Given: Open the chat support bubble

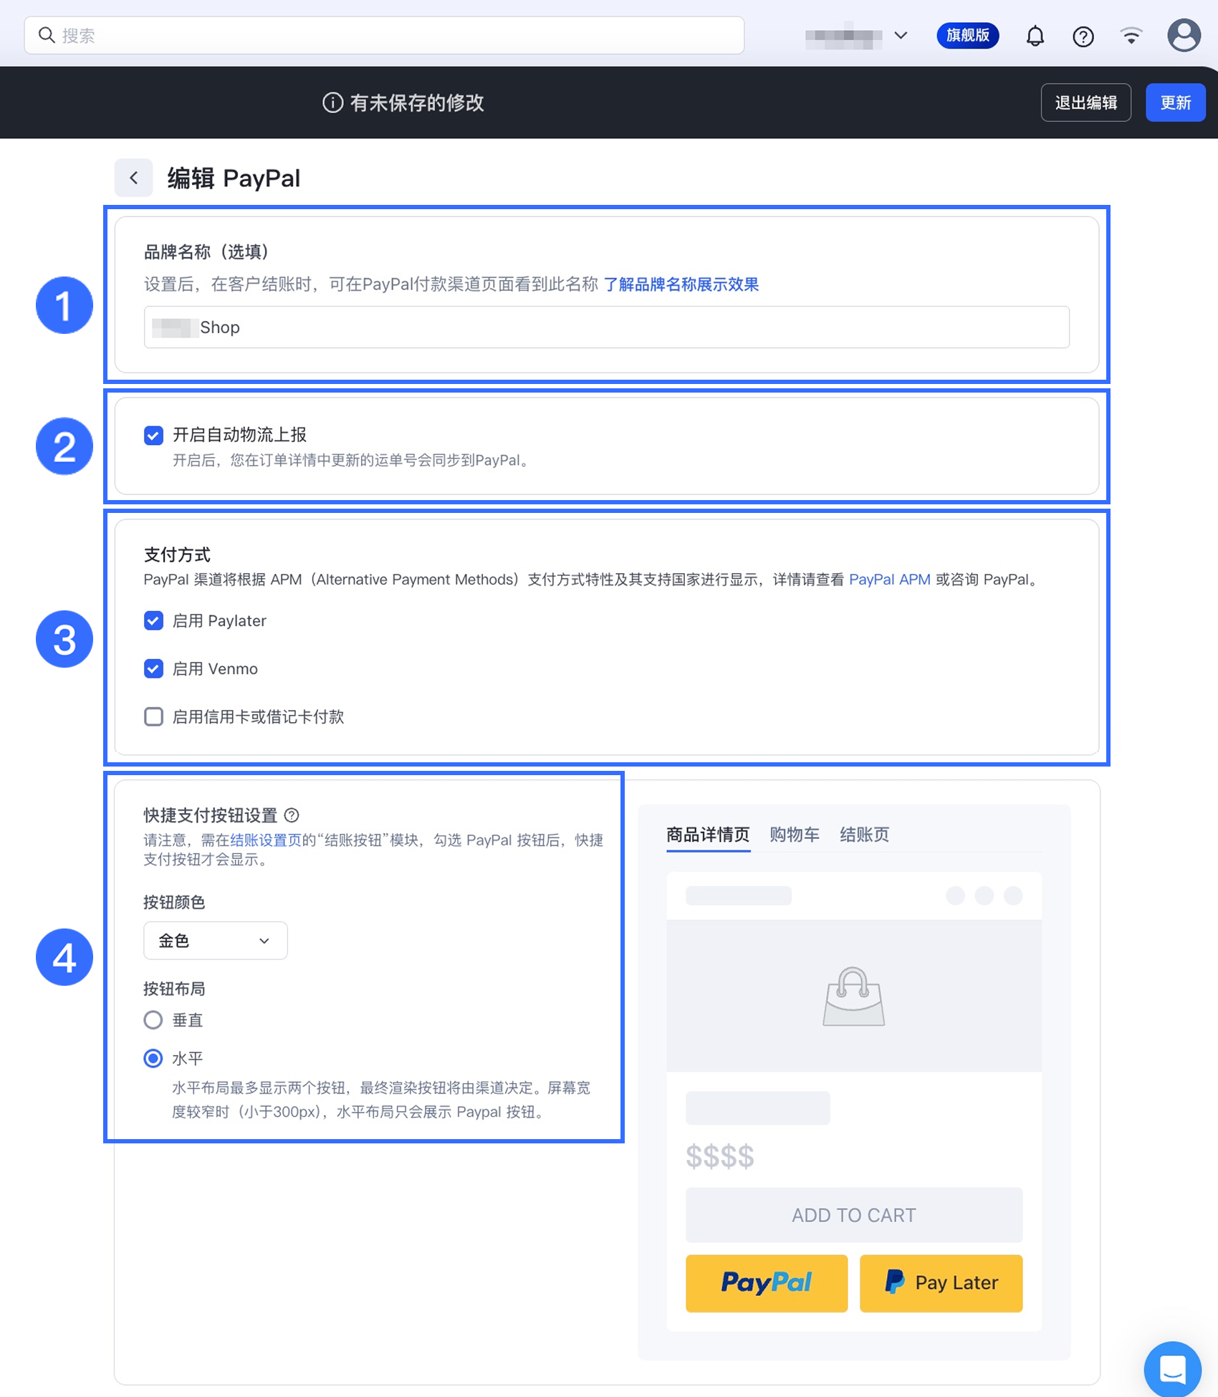Looking at the screenshot, I should click(1172, 1369).
